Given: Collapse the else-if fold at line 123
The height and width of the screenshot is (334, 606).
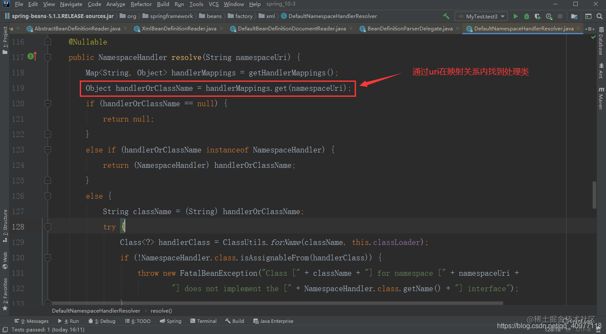Looking at the screenshot, I should 48,149.
